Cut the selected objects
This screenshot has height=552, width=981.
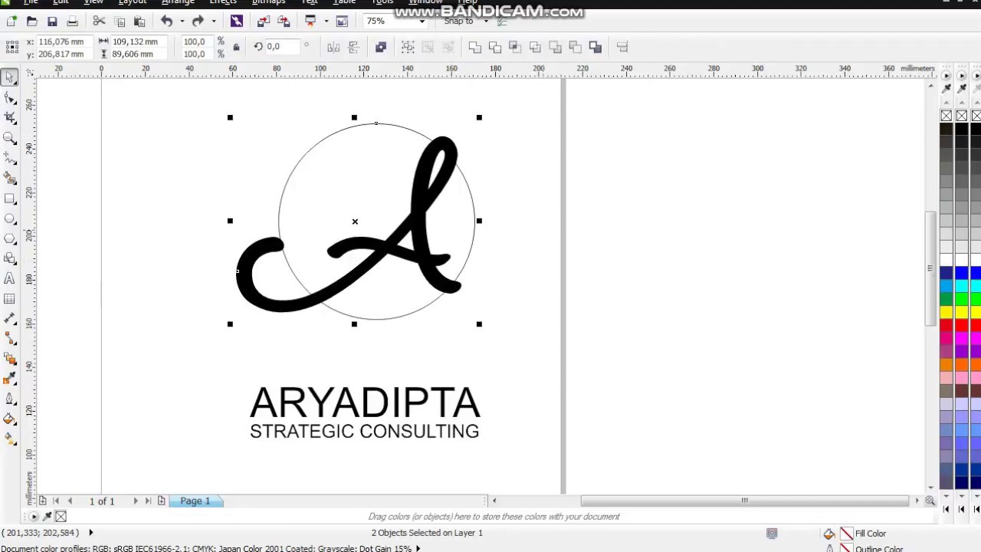(x=99, y=21)
